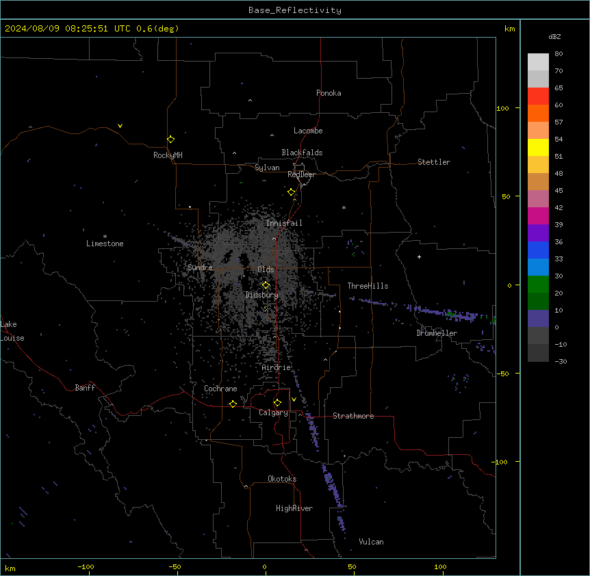Click the yellow V marker east of Calgary

coord(294,400)
